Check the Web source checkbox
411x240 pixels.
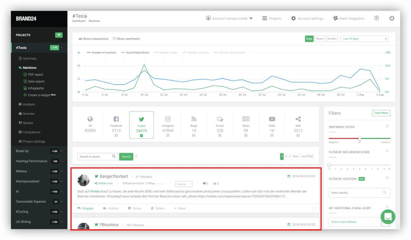(298, 135)
